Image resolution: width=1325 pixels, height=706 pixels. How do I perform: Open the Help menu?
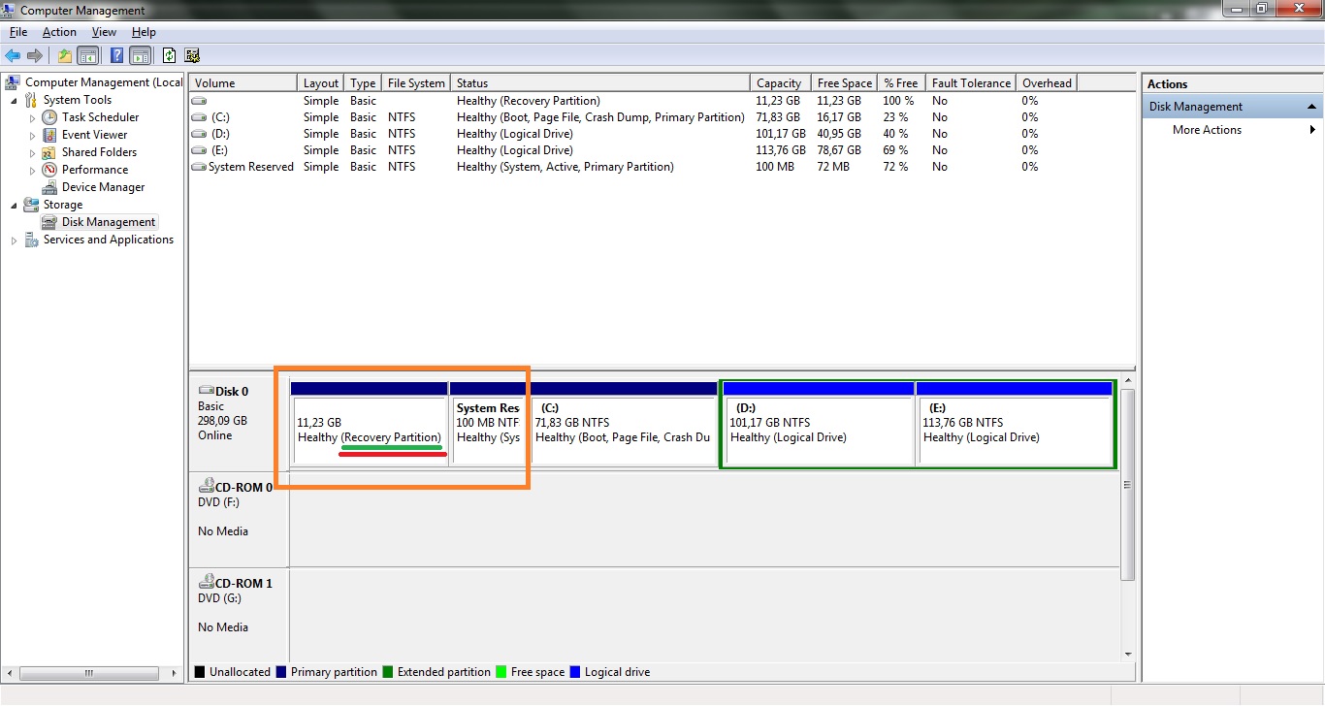(x=144, y=32)
